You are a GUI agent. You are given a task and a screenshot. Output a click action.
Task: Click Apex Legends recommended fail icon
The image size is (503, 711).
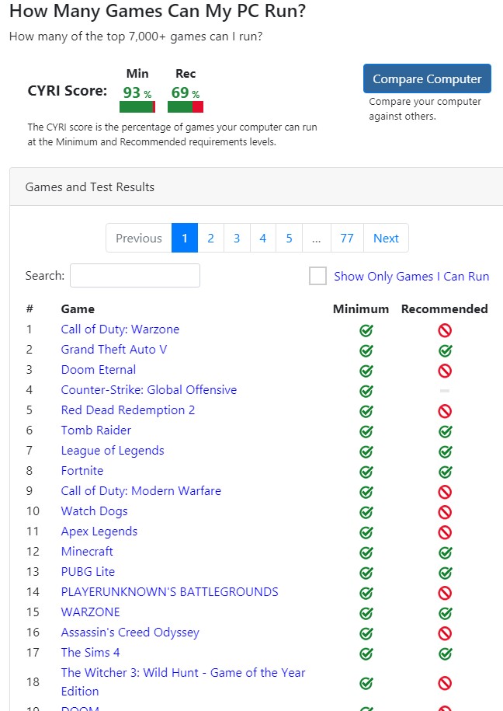click(445, 532)
